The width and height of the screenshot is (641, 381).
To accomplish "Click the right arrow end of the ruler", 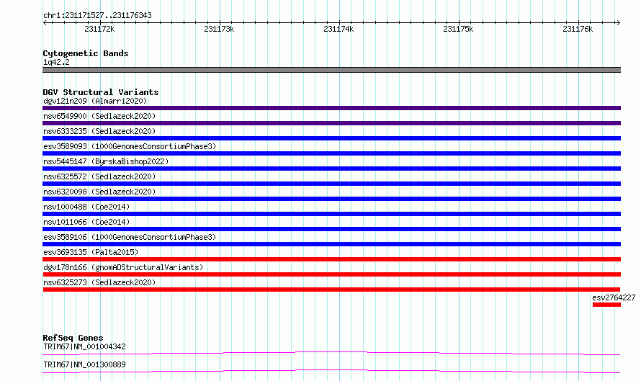I will pyautogui.click(x=618, y=22).
